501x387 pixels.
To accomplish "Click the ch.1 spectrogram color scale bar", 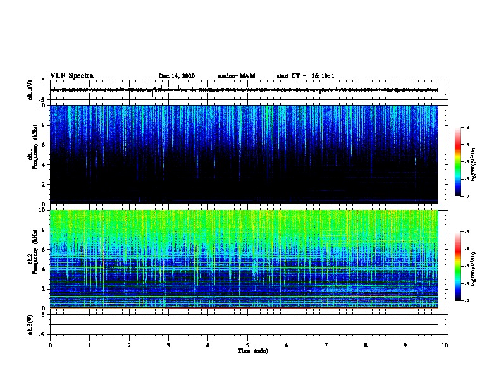I will coord(458,162).
